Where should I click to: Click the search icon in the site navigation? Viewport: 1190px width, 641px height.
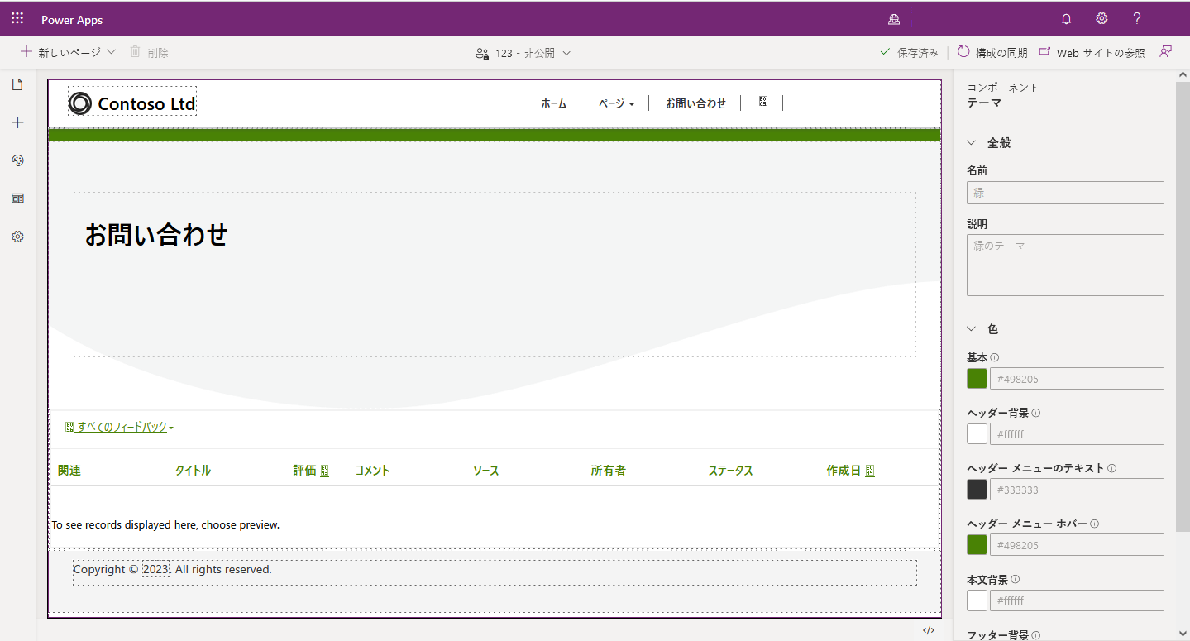tap(763, 102)
